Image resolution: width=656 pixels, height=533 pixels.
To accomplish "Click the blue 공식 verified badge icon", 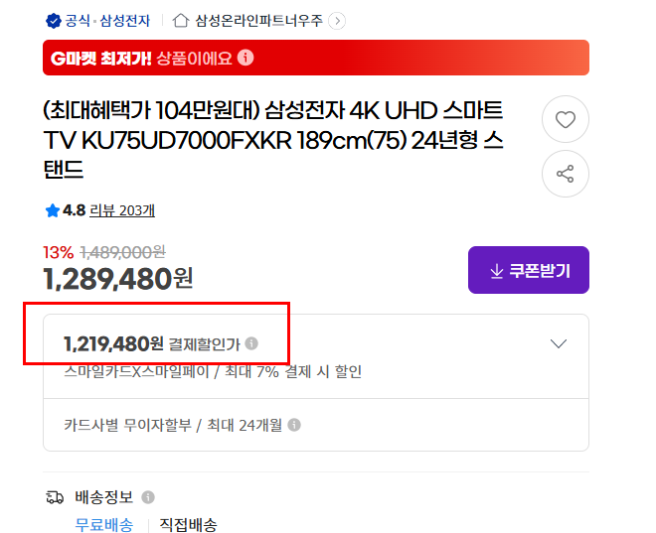I will coord(53,20).
